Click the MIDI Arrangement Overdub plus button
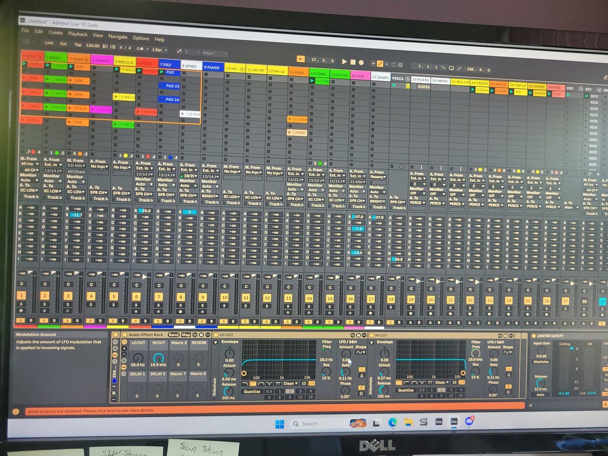 pos(373,63)
